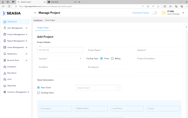
Task: Open the browser collections icon
Action: 176,6
